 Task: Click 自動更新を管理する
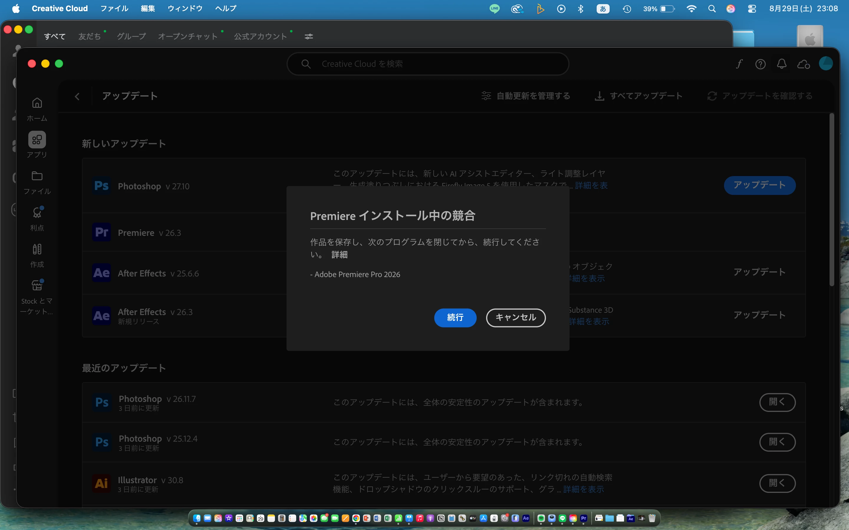[x=526, y=96]
